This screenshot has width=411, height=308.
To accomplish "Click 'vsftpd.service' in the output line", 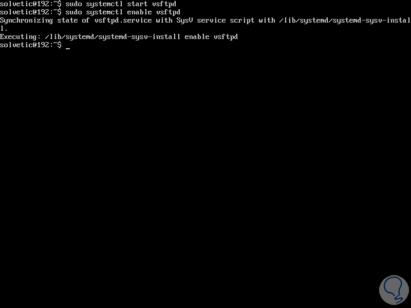I will coord(123,21).
